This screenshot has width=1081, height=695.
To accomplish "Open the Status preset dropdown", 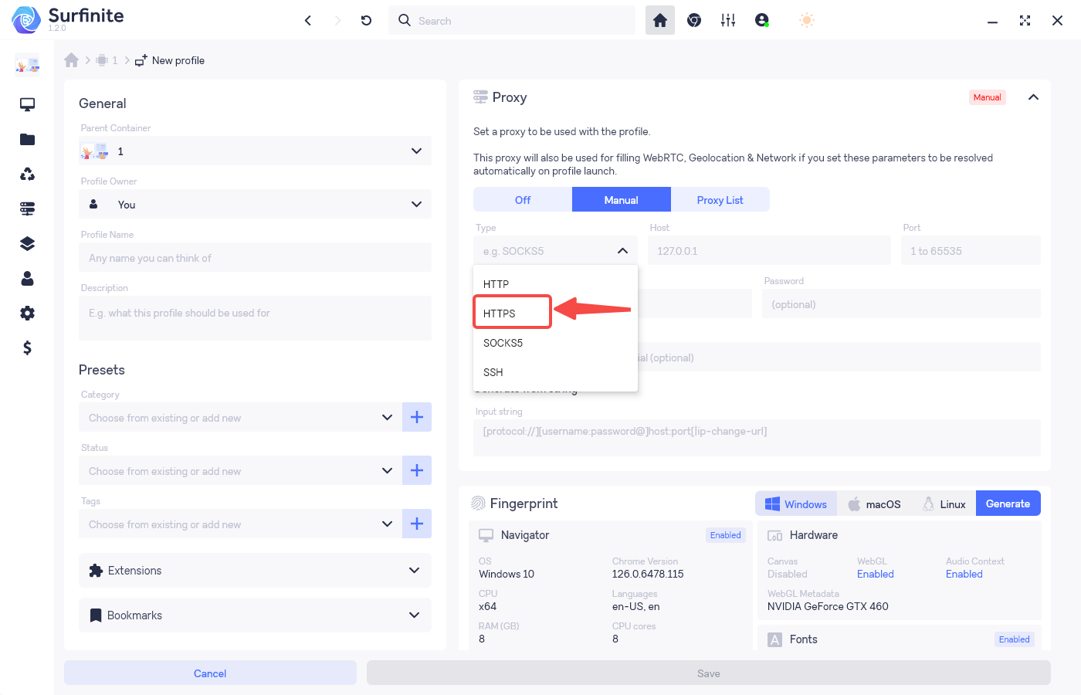I will click(240, 470).
